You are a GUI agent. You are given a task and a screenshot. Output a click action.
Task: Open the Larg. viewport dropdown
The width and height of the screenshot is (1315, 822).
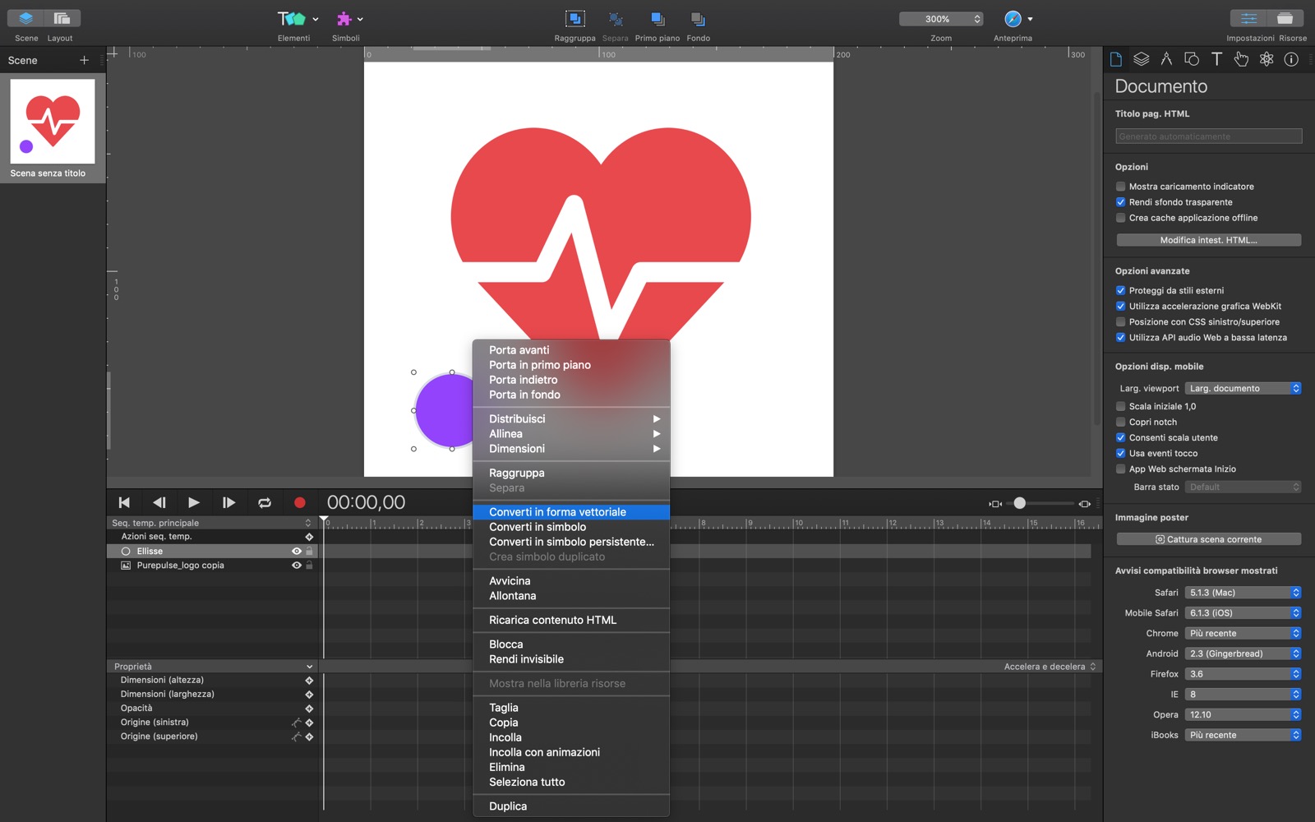click(x=1243, y=389)
